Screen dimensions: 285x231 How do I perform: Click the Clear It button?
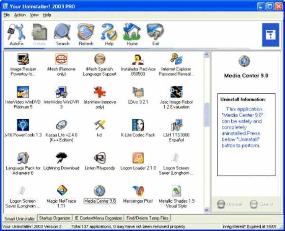pos(262,204)
